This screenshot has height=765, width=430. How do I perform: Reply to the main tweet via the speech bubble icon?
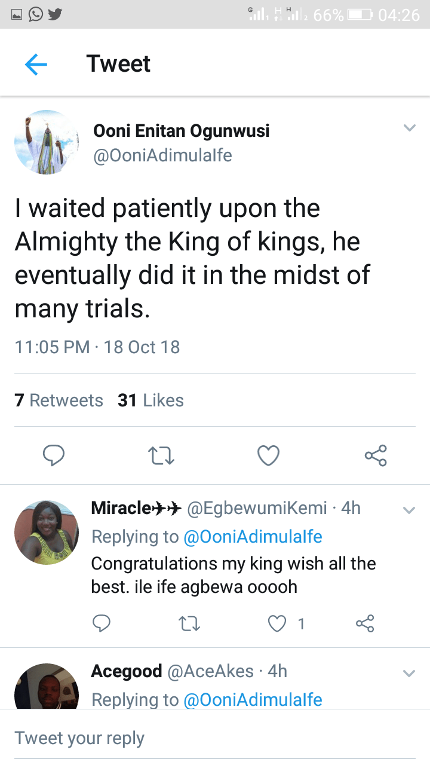pos(54,455)
